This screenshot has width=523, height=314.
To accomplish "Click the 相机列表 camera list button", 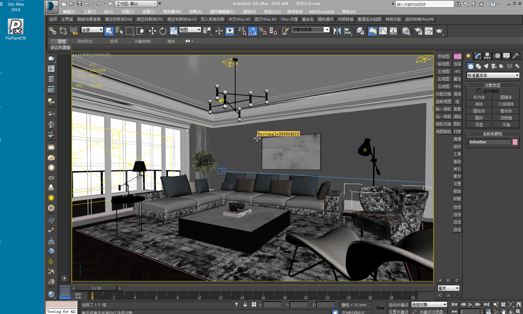I will click(443, 124).
